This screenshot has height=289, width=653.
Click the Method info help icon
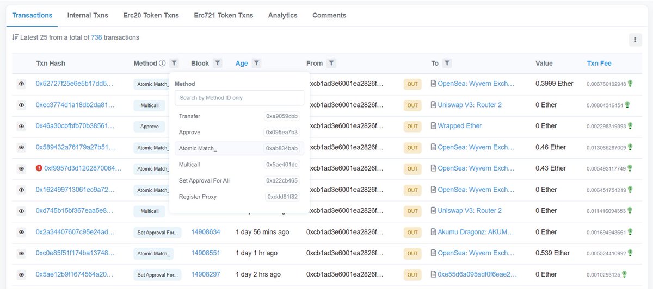tap(162, 64)
